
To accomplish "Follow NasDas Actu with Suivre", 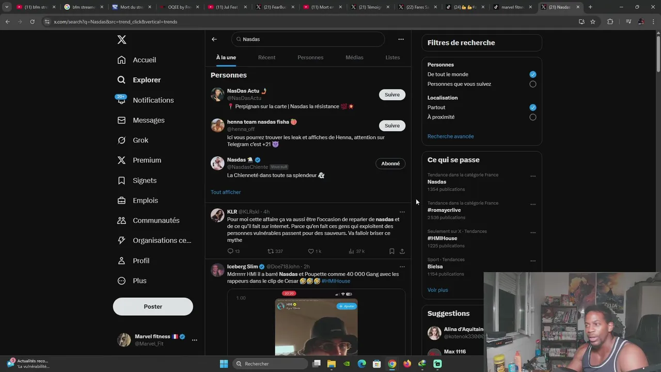I will 392,95.
